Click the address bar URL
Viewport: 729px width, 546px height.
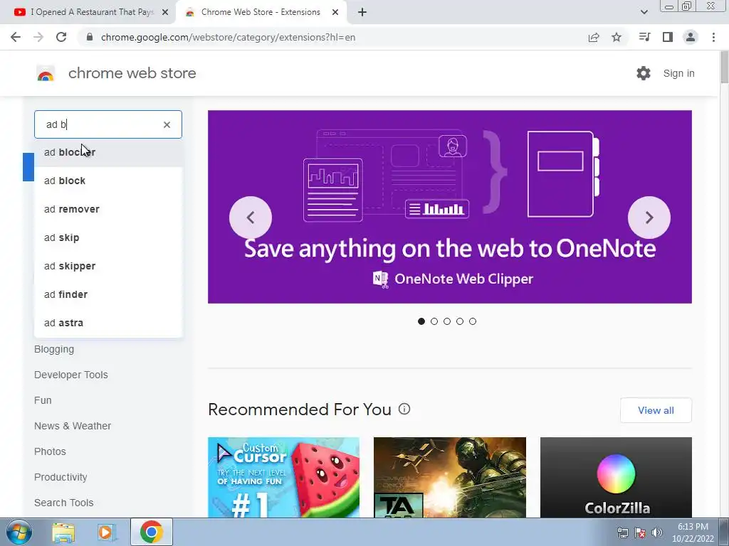coord(228,37)
